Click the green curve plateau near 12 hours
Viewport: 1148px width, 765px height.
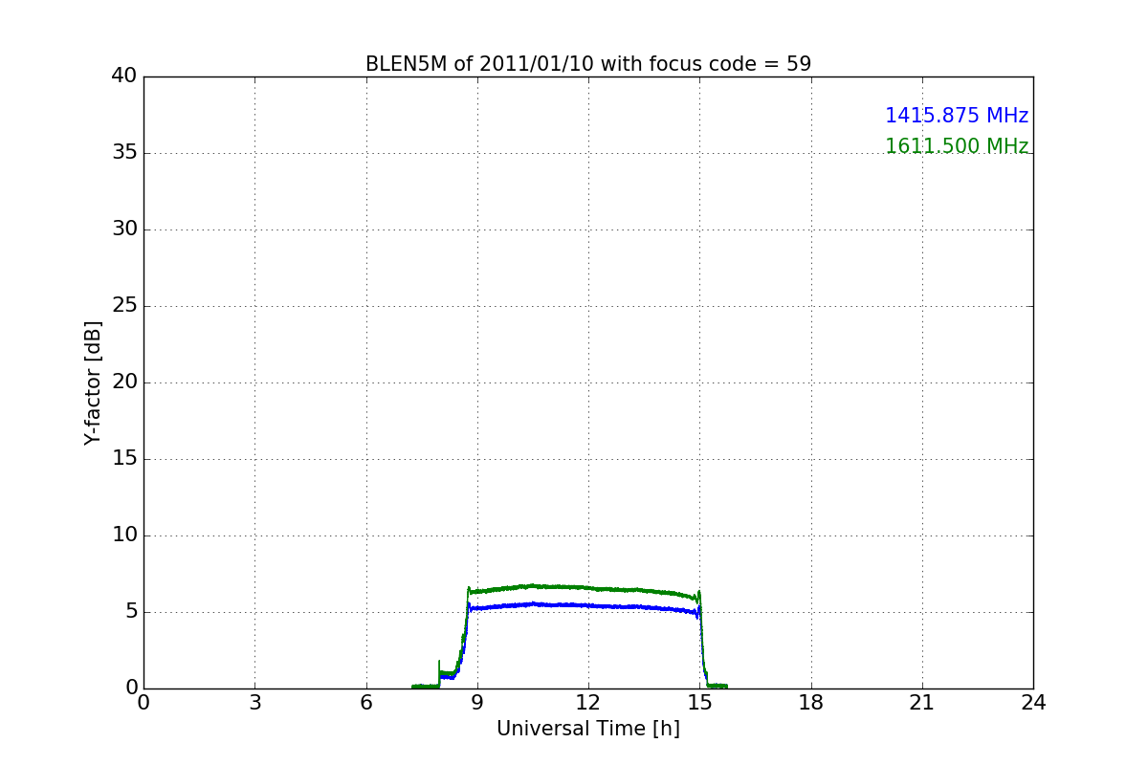click(588, 587)
